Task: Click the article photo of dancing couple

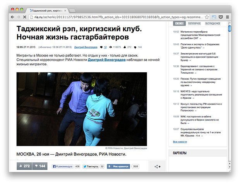Action: 82,109
